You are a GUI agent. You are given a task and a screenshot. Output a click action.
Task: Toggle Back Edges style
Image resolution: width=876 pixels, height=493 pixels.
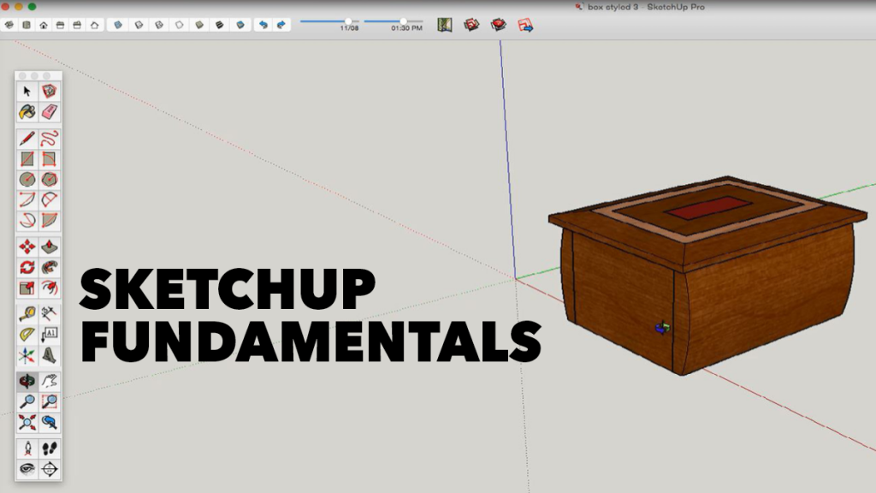139,25
